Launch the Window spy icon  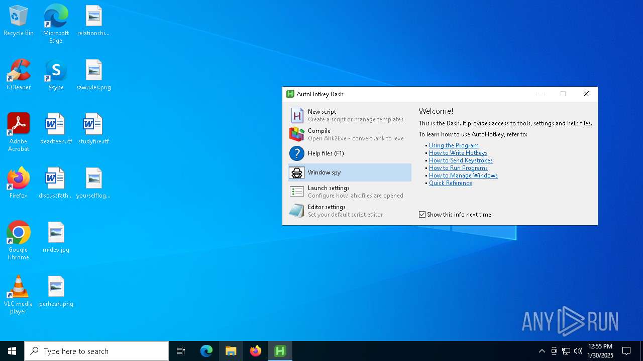[x=297, y=172]
